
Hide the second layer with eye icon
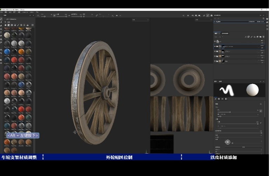point(215,46)
